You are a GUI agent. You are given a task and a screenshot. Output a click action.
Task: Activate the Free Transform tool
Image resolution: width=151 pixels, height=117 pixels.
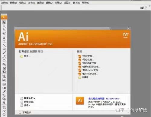click(4, 72)
